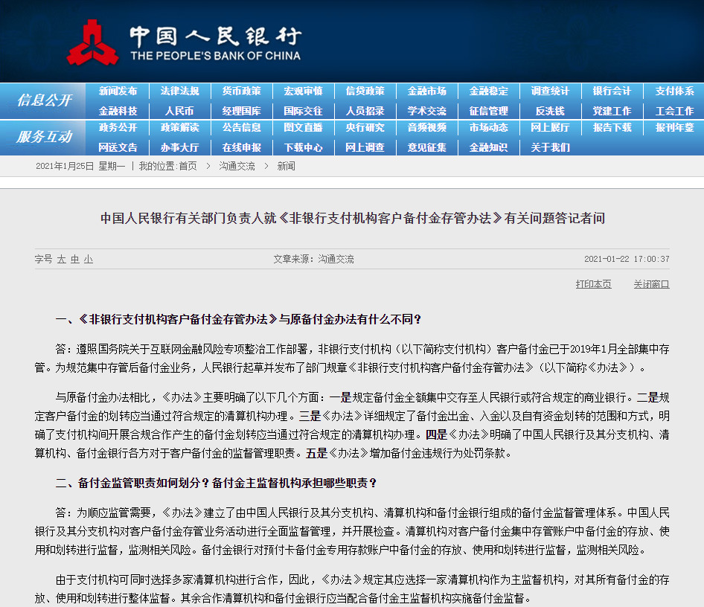Click the People's Bank of China logo emblem

92,42
